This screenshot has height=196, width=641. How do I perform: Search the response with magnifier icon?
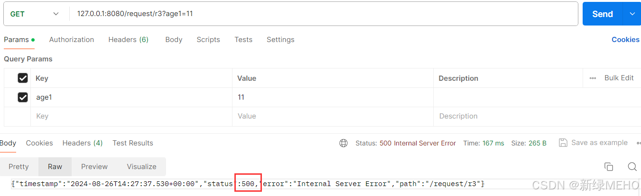click(x=632, y=167)
